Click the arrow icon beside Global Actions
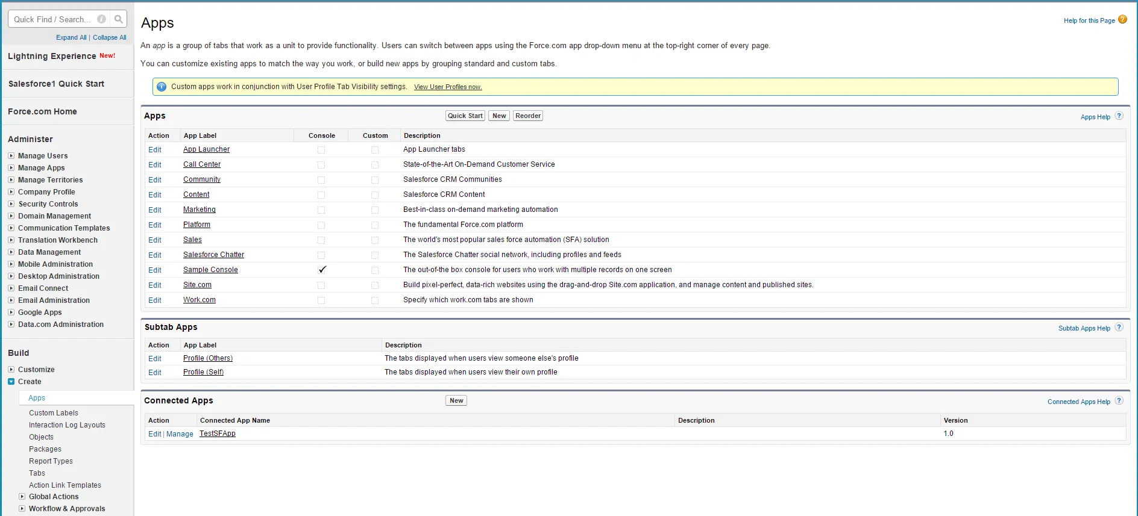Screen dimensions: 1138x516 tap(22, 497)
